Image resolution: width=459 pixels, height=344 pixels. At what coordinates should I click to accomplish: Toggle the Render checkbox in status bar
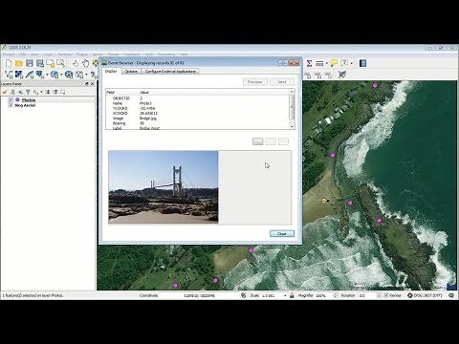386,295
